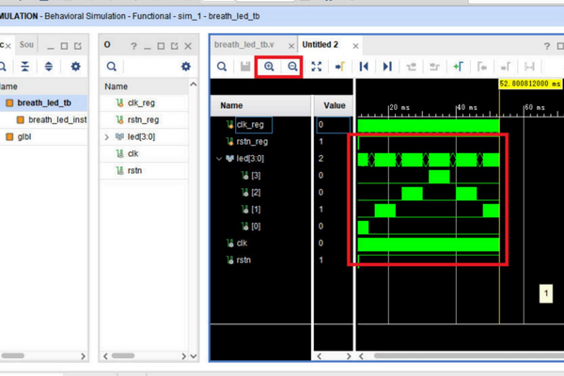Click the Zoom Fit icon in waveform toolbar
The height and width of the screenshot is (376, 564).
(316, 67)
